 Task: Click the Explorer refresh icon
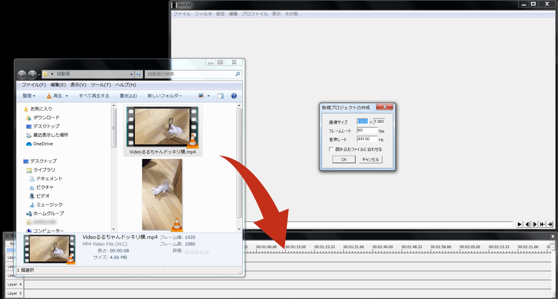[139, 74]
